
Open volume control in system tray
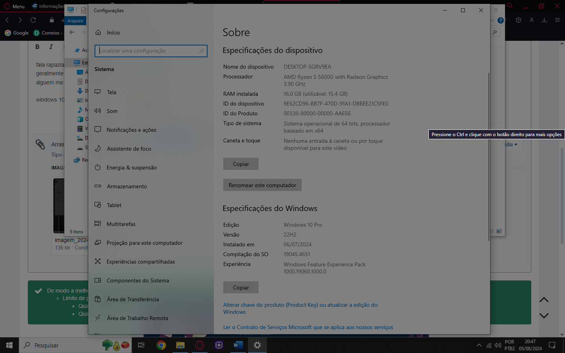(x=498, y=345)
